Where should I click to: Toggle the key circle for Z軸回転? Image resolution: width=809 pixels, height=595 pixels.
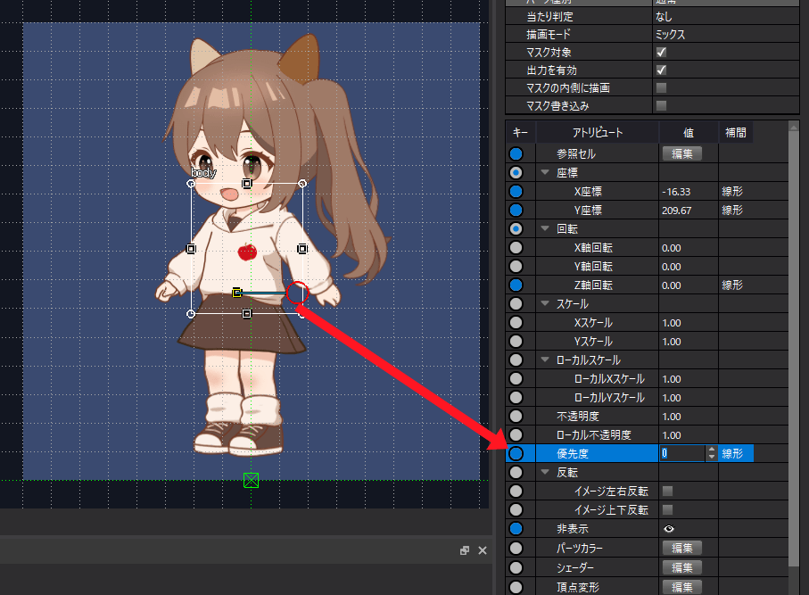coord(516,285)
